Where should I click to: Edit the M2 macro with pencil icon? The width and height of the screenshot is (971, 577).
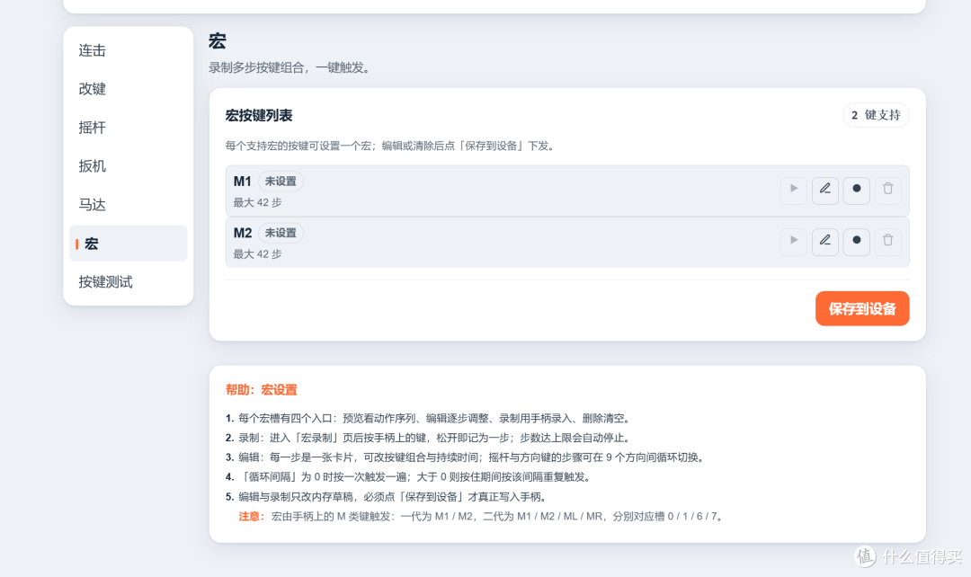pos(824,241)
